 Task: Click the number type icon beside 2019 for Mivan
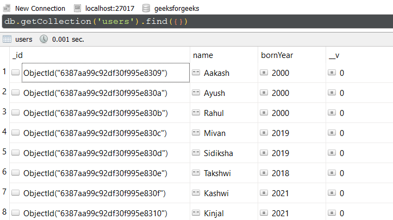[x=264, y=133]
